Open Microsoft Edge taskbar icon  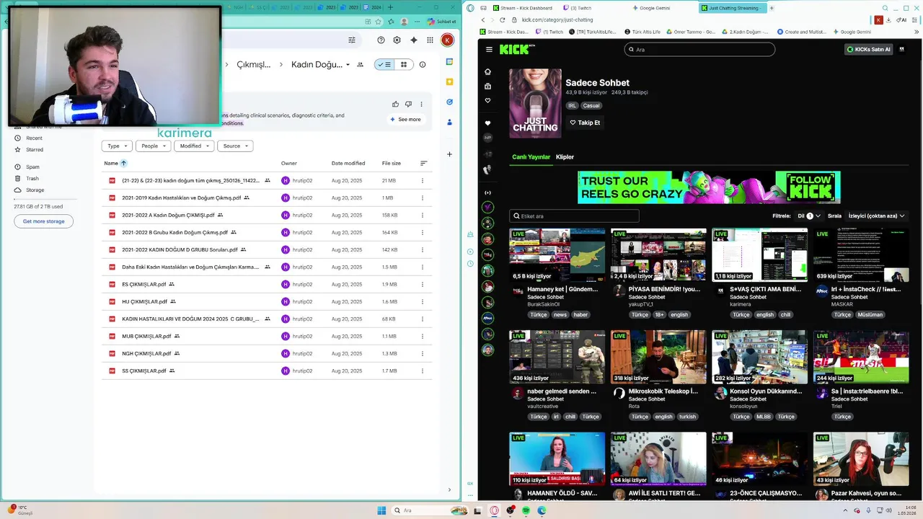[x=542, y=510]
